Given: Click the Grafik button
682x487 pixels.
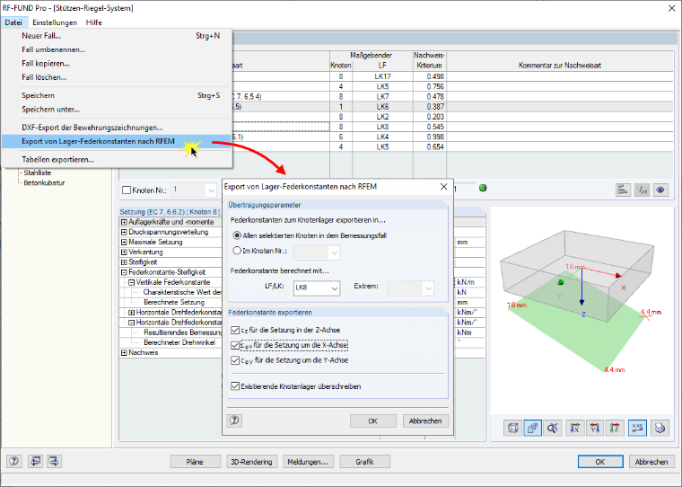Looking at the screenshot, I should click(364, 462).
